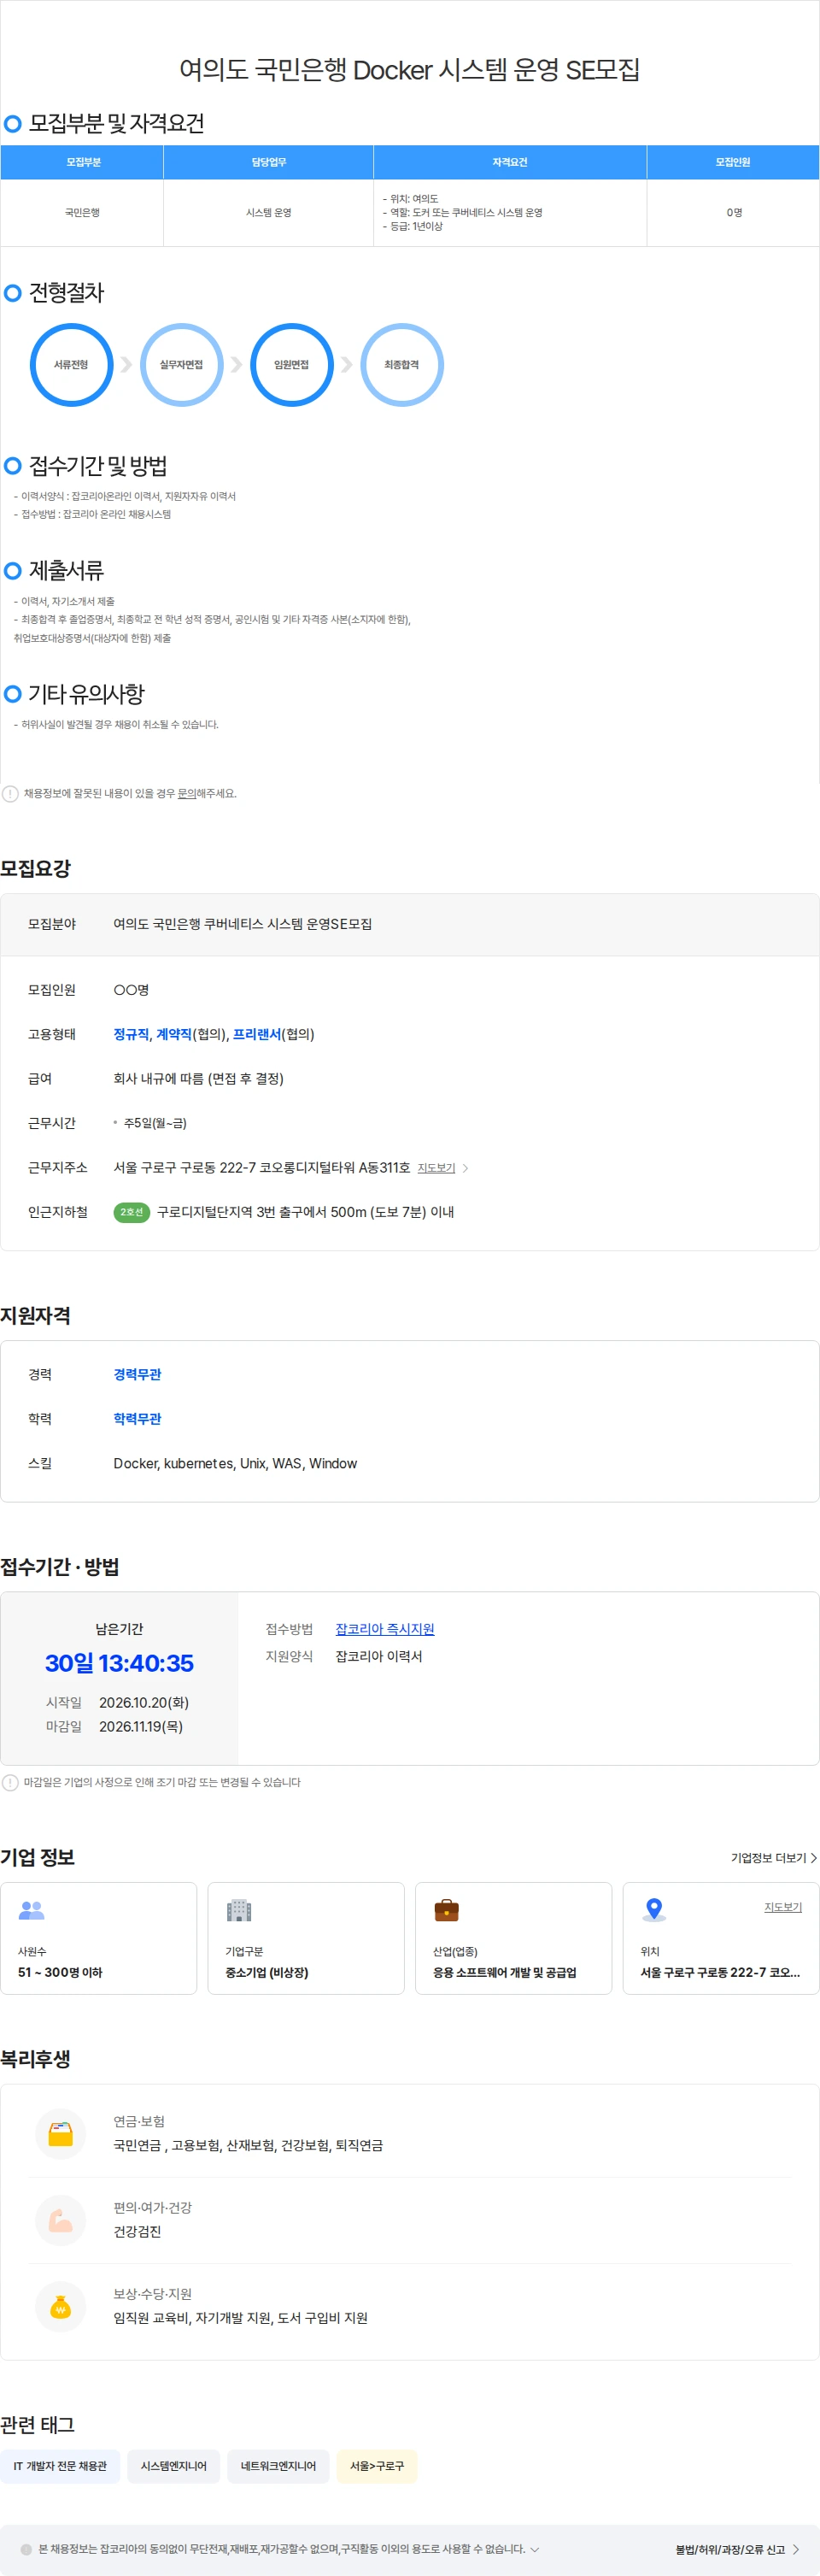820x2576 pixels.
Task: Select the 프리랜서 employment type link
Action: pyautogui.click(x=257, y=1034)
